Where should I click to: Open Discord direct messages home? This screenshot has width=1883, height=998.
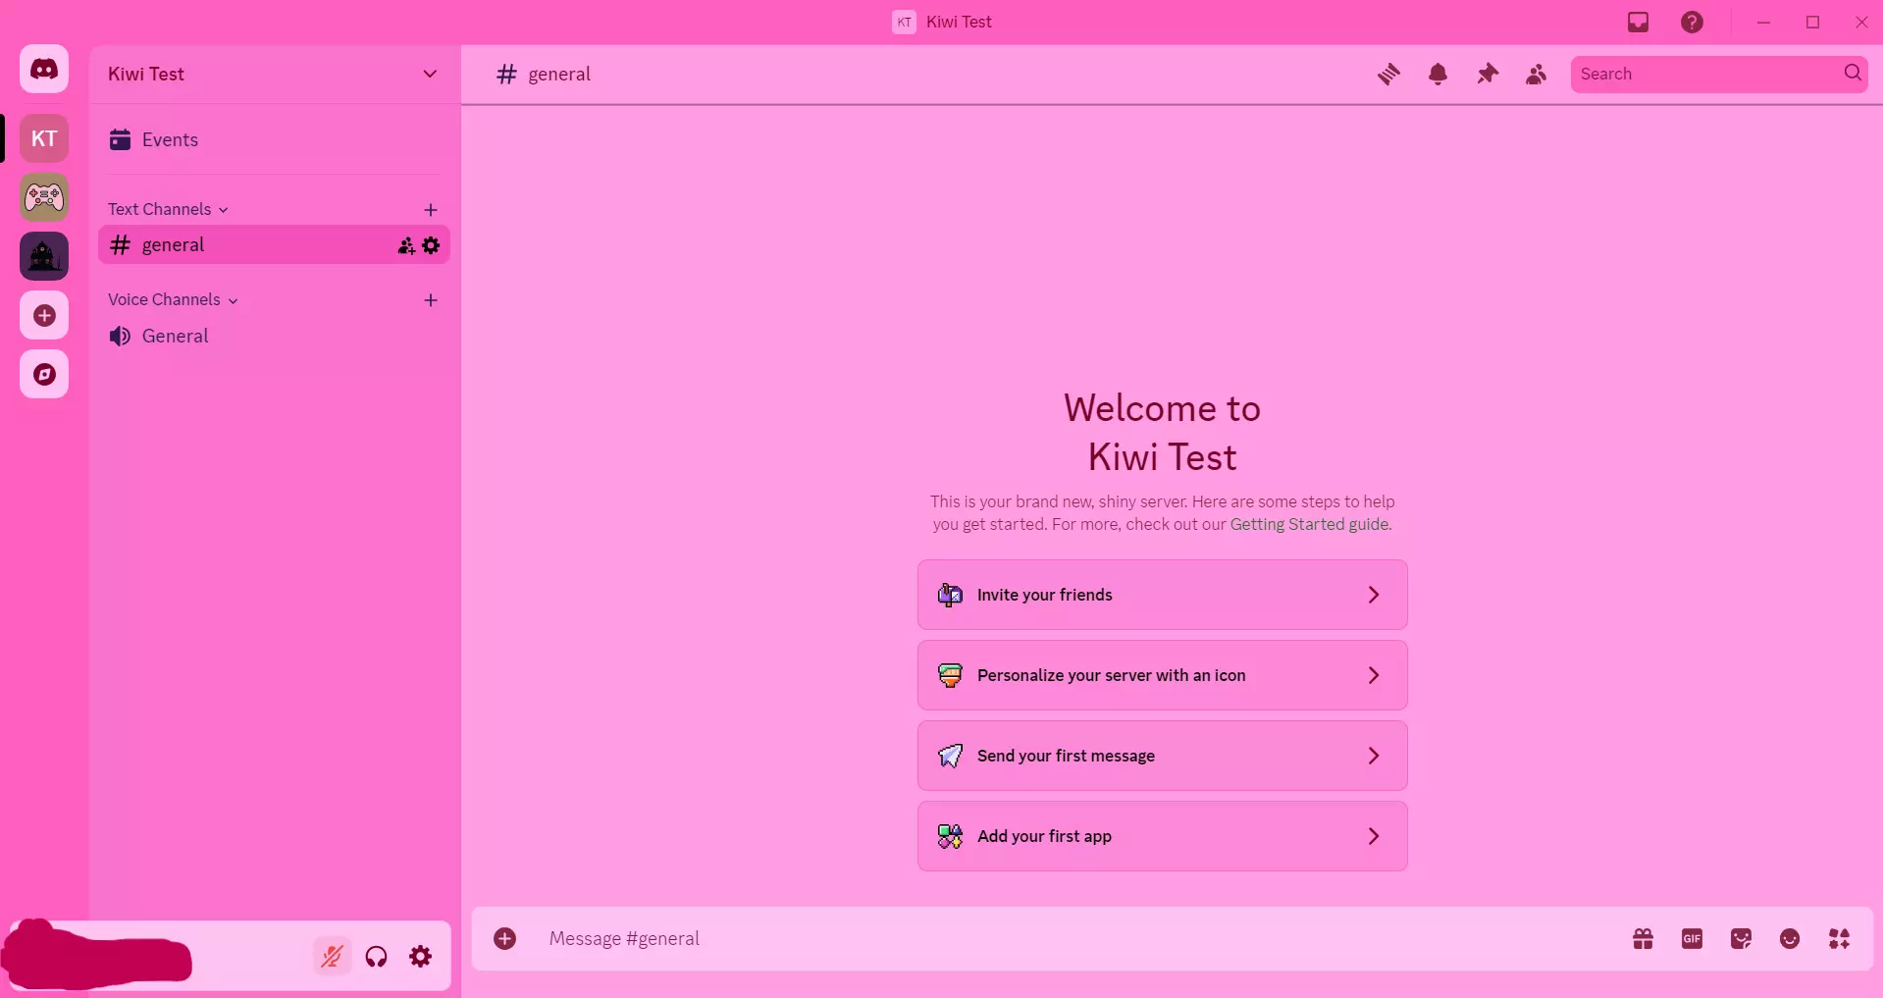coord(44,70)
